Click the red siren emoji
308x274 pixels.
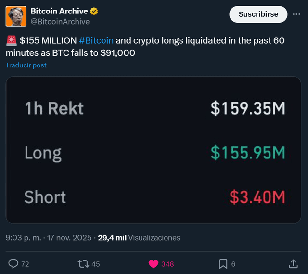tap(11, 40)
